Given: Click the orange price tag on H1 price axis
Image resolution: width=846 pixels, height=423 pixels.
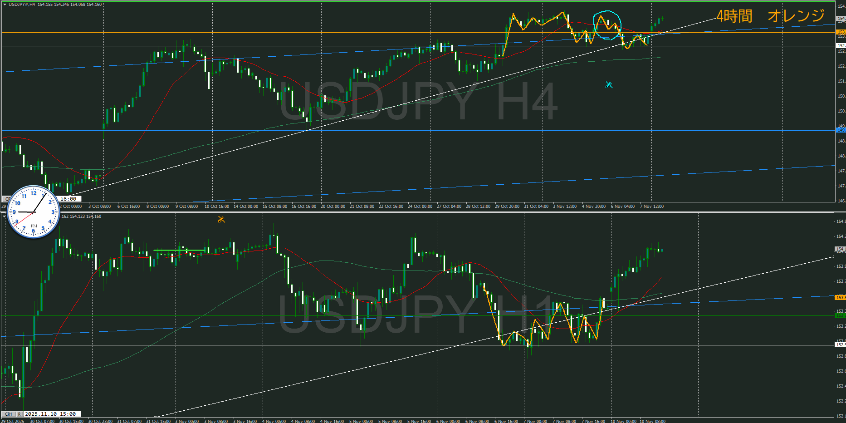Looking at the screenshot, I should (x=841, y=298).
